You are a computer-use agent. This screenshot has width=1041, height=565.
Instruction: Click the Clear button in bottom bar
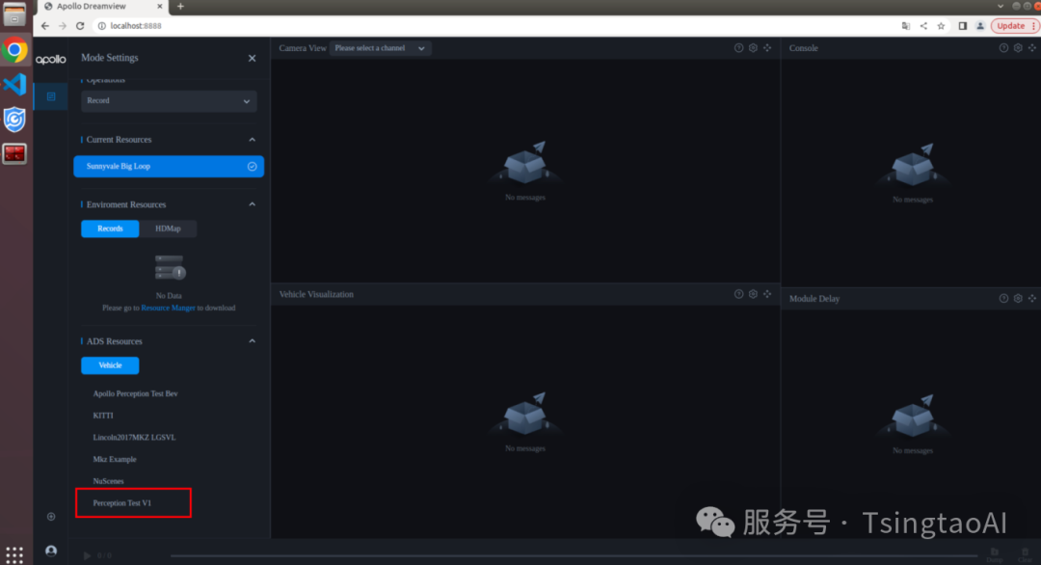[1026, 555]
